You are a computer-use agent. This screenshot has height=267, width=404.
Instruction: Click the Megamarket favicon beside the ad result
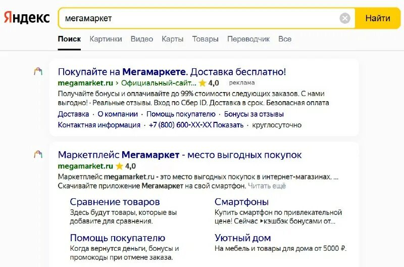[x=38, y=71]
